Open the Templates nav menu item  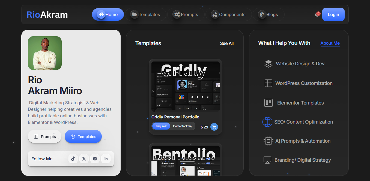tap(145, 14)
